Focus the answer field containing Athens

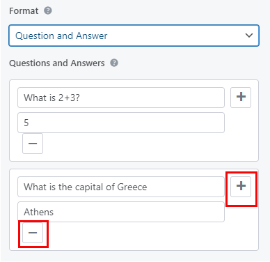pyautogui.click(x=121, y=212)
